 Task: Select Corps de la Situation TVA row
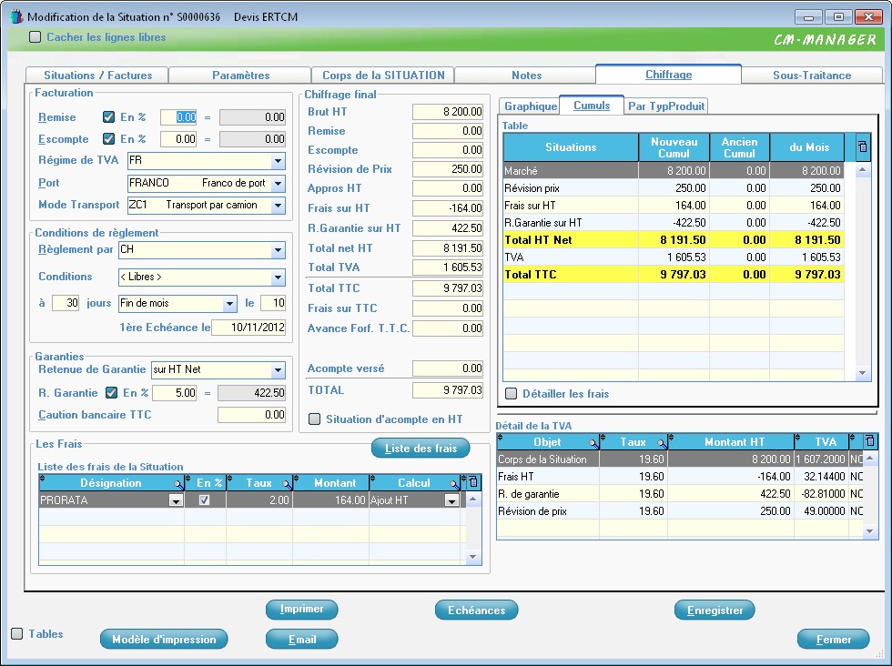coord(680,459)
